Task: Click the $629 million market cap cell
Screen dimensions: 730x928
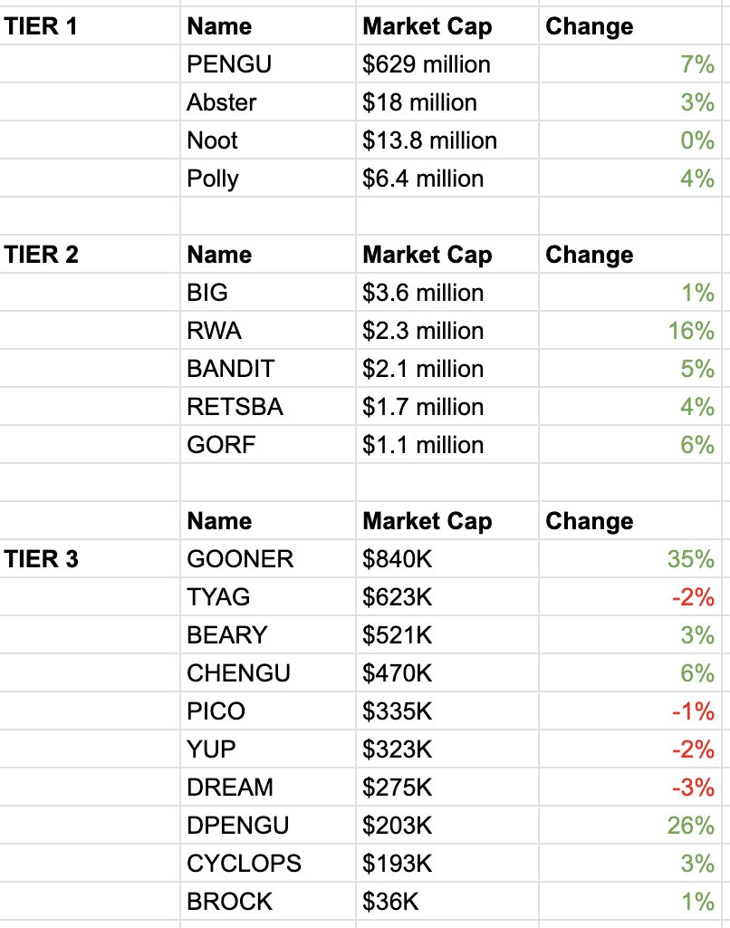Action: point(447,64)
